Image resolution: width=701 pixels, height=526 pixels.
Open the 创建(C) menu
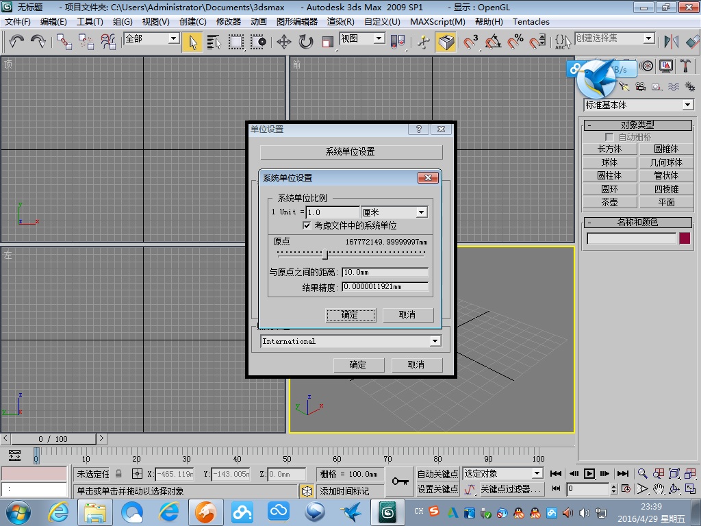tap(192, 22)
